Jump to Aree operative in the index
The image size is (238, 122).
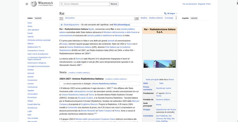[33, 30]
